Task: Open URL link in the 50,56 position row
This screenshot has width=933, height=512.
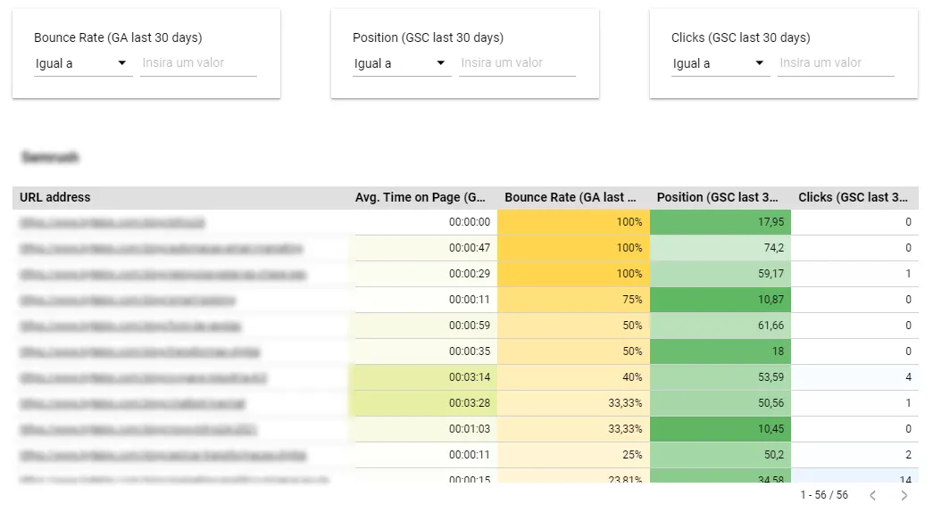Action: click(132, 404)
